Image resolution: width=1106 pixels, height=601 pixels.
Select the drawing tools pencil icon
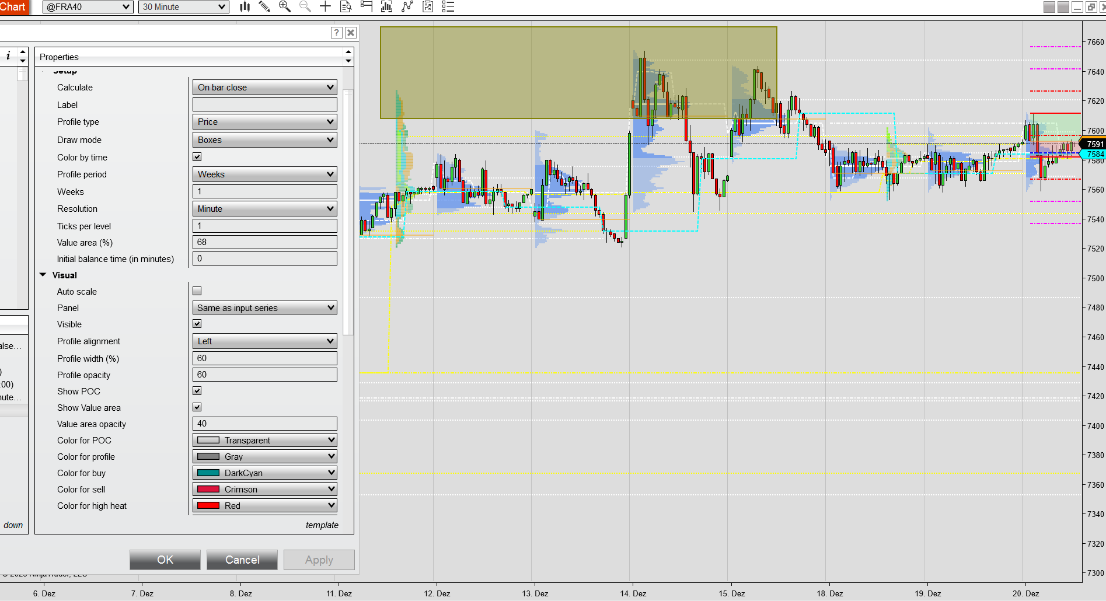pyautogui.click(x=264, y=7)
